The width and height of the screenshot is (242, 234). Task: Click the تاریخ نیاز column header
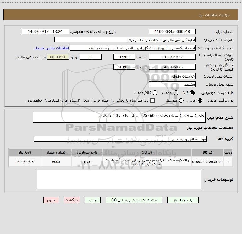[25, 152]
